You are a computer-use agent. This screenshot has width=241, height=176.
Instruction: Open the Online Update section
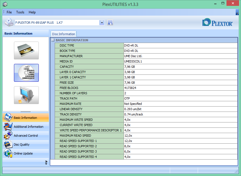click(x=26, y=153)
